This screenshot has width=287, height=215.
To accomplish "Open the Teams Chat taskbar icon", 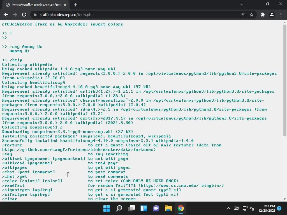I will (156, 208).
